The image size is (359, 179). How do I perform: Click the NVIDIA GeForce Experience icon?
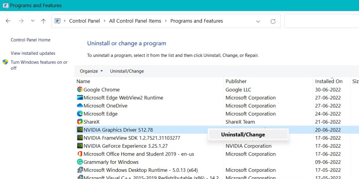point(80,146)
